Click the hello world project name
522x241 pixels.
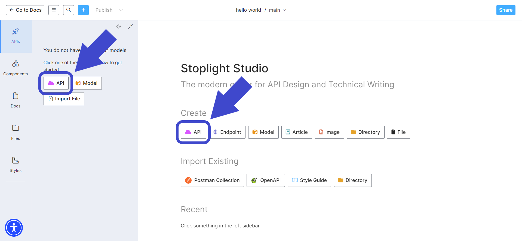[248, 10]
